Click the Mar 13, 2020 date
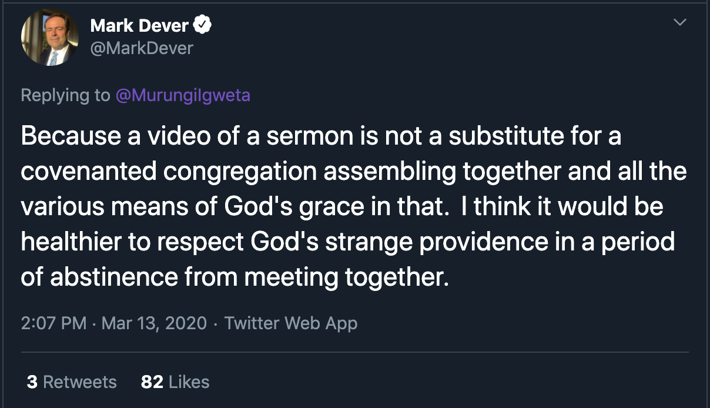Viewport: 710px width, 408px height. click(x=154, y=323)
